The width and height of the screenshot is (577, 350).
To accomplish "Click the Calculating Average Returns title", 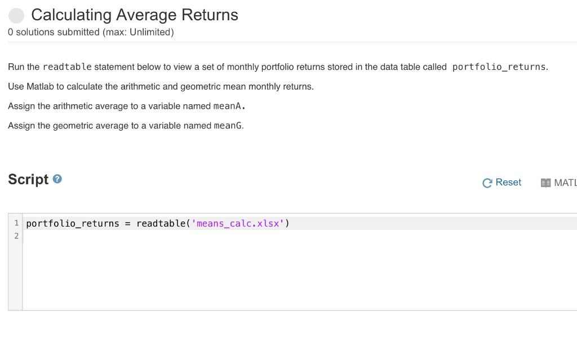I will coord(135,15).
